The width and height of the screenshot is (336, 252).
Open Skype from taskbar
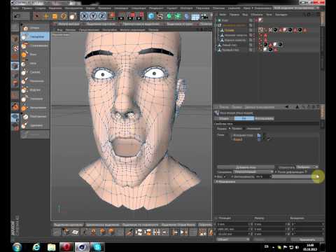tap(97, 247)
